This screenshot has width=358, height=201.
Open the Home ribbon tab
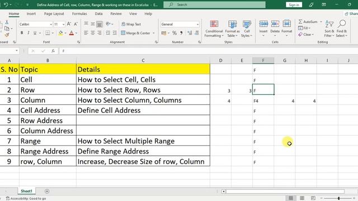[x=14, y=13]
